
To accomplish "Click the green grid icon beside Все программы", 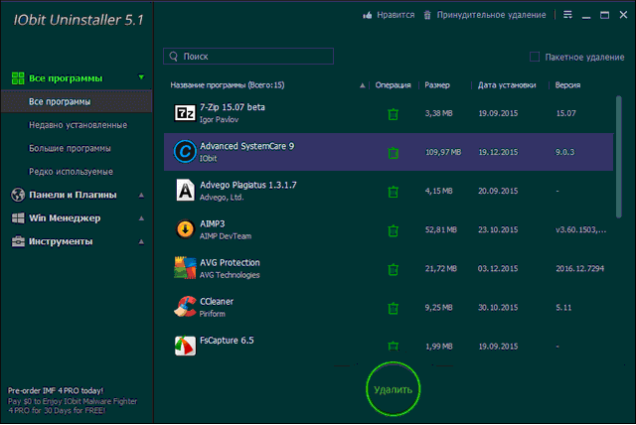I will (18, 78).
